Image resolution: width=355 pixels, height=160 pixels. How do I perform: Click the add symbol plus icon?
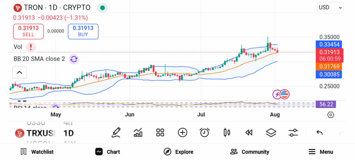(x=182, y=132)
